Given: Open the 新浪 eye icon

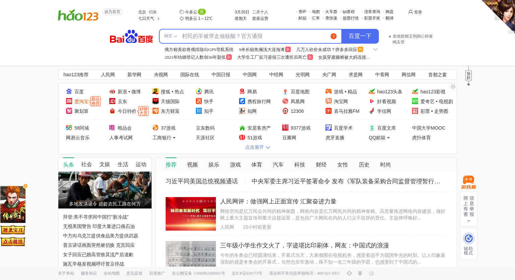Looking at the screenshot, I should tap(112, 91).
